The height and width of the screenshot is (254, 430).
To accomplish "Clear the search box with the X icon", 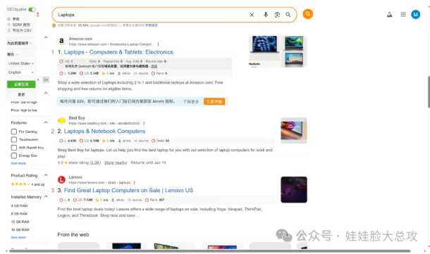I will [252, 15].
